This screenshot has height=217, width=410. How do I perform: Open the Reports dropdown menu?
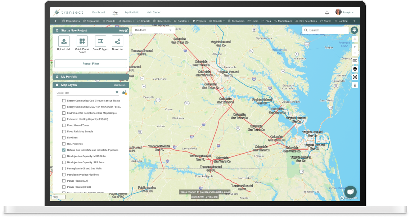(x=217, y=21)
